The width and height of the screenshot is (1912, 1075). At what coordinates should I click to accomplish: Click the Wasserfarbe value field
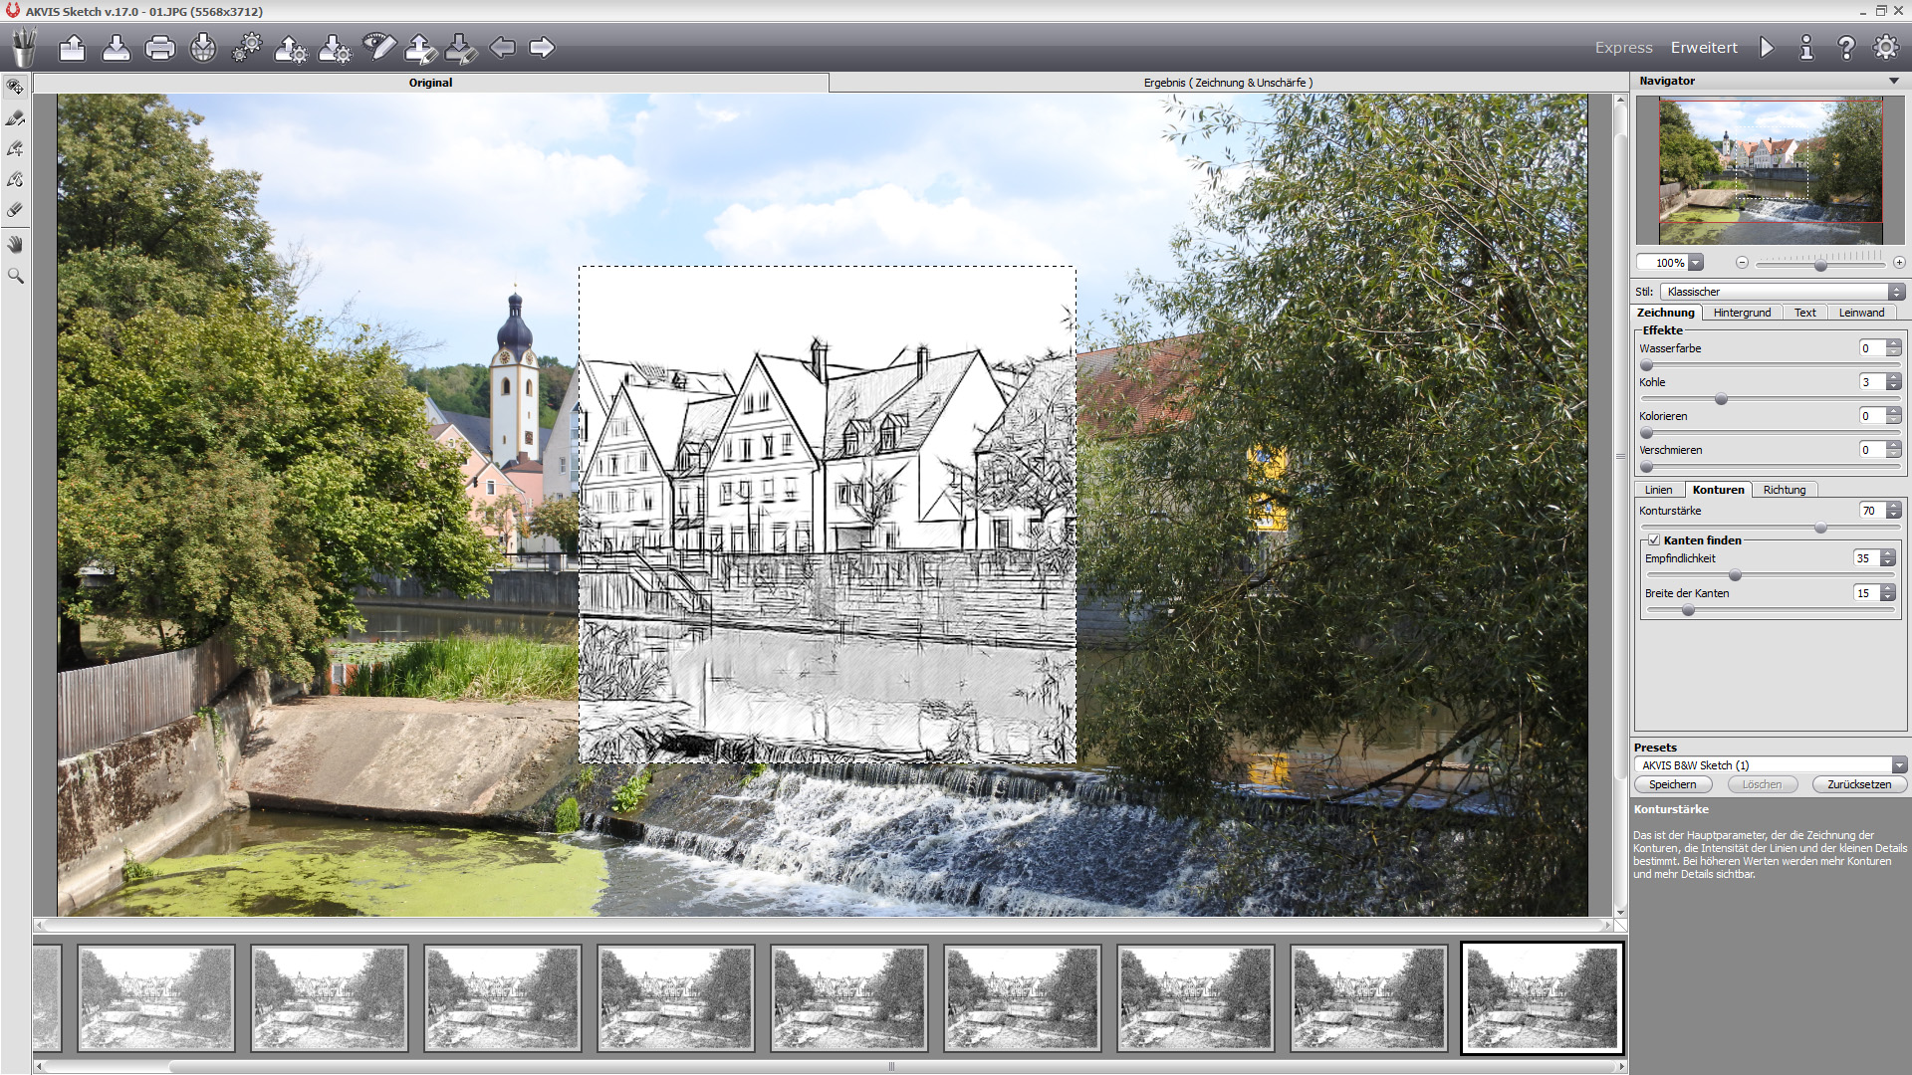pos(1871,348)
